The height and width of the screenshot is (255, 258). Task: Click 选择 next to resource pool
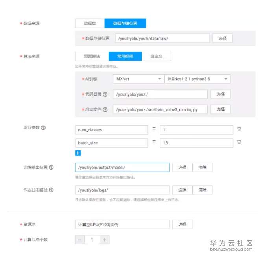point(182,225)
